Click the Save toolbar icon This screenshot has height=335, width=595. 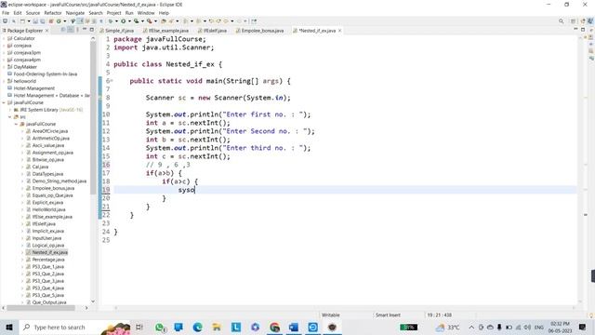pyautogui.click(x=35, y=21)
